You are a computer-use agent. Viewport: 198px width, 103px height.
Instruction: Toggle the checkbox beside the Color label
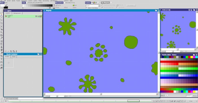point(27,3)
